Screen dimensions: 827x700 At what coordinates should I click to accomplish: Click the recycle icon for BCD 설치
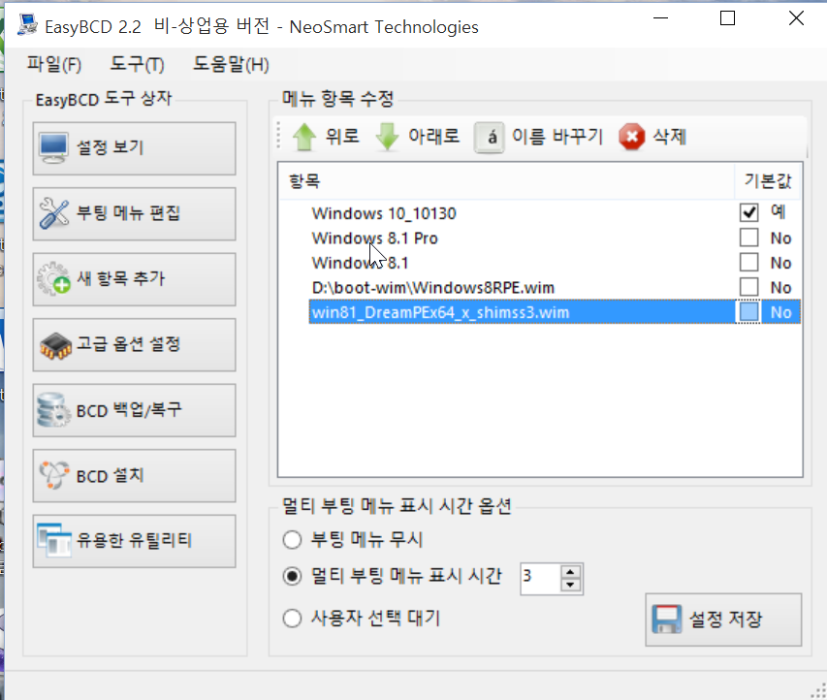pos(53,475)
